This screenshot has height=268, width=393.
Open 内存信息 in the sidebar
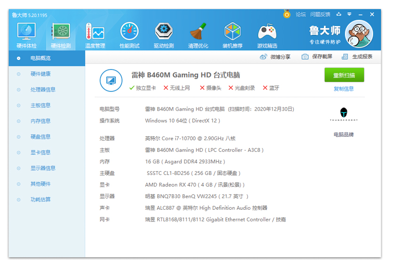click(x=47, y=121)
